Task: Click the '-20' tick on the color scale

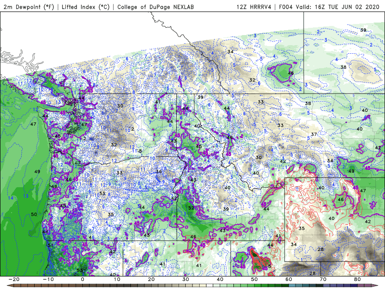Action: (x=14, y=279)
